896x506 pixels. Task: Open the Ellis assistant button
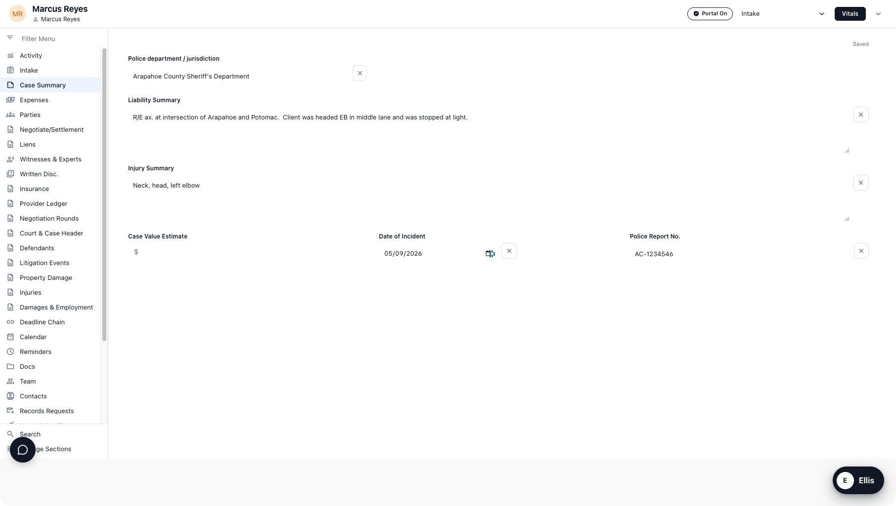pyautogui.click(x=858, y=480)
